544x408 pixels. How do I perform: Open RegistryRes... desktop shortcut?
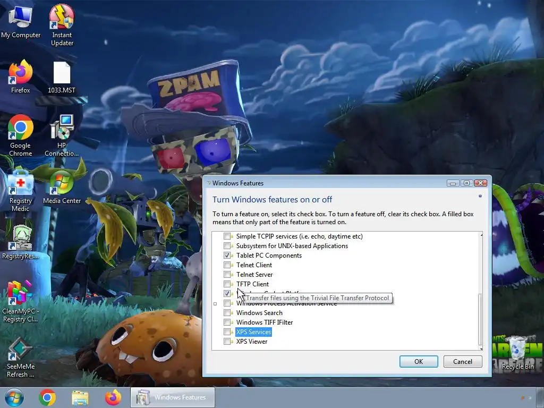pos(21,243)
